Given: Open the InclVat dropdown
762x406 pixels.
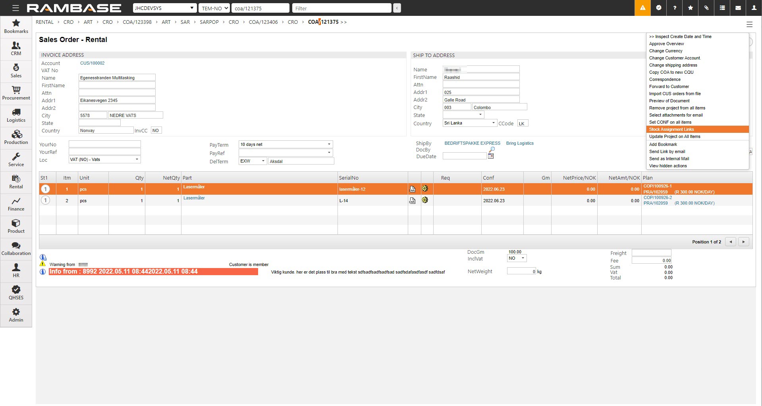Looking at the screenshot, I should click(523, 258).
